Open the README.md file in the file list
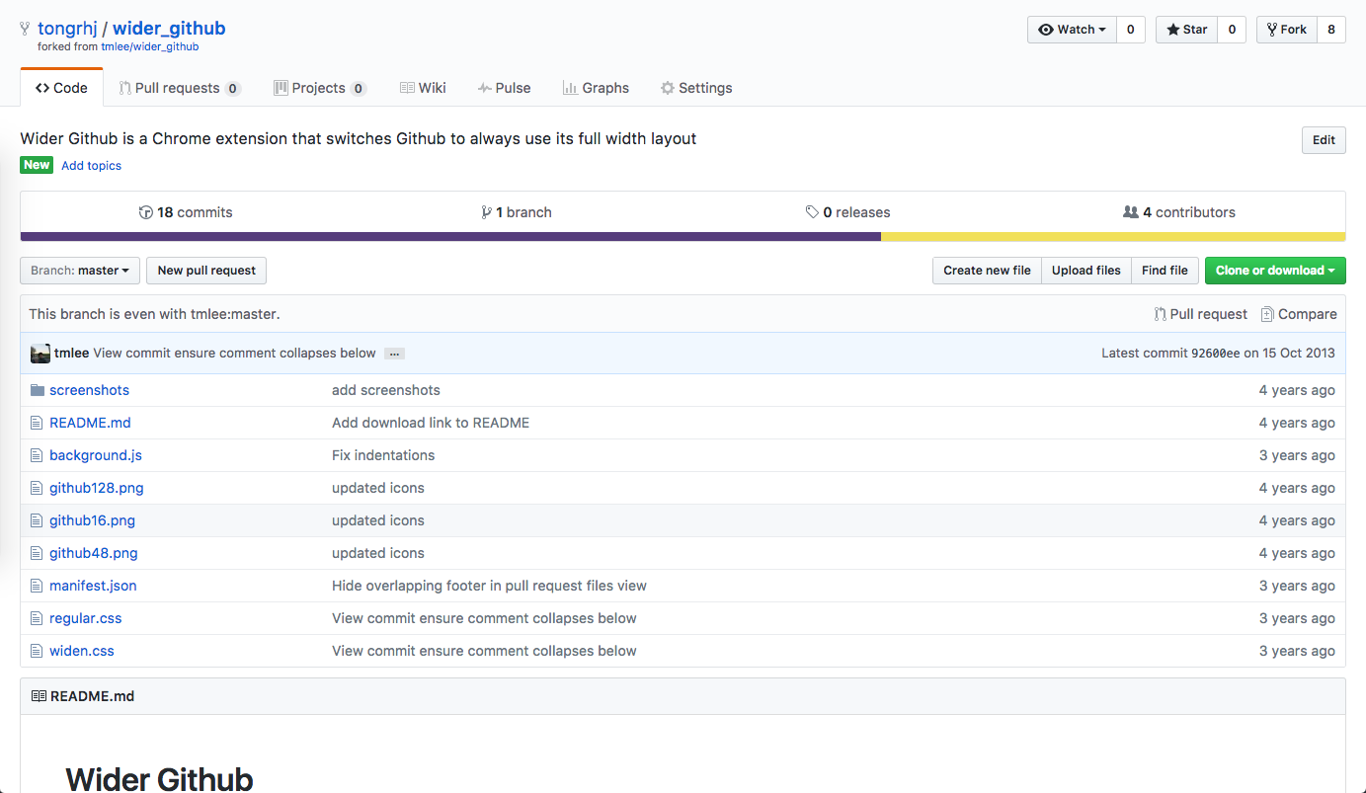 click(90, 423)
